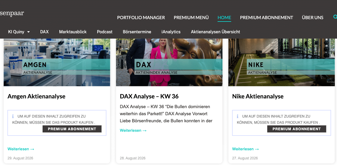Open the DAX Analyse – KW 36 headline
337x165 pixels.
pos(149,96)
